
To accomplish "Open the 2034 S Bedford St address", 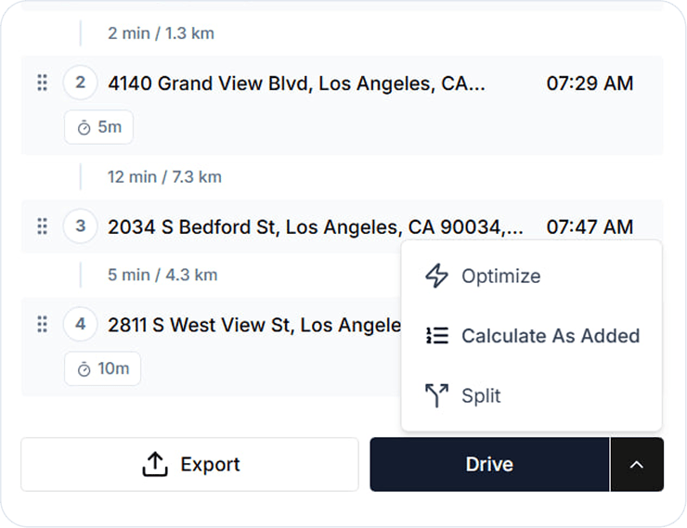I will click(316, 226).
